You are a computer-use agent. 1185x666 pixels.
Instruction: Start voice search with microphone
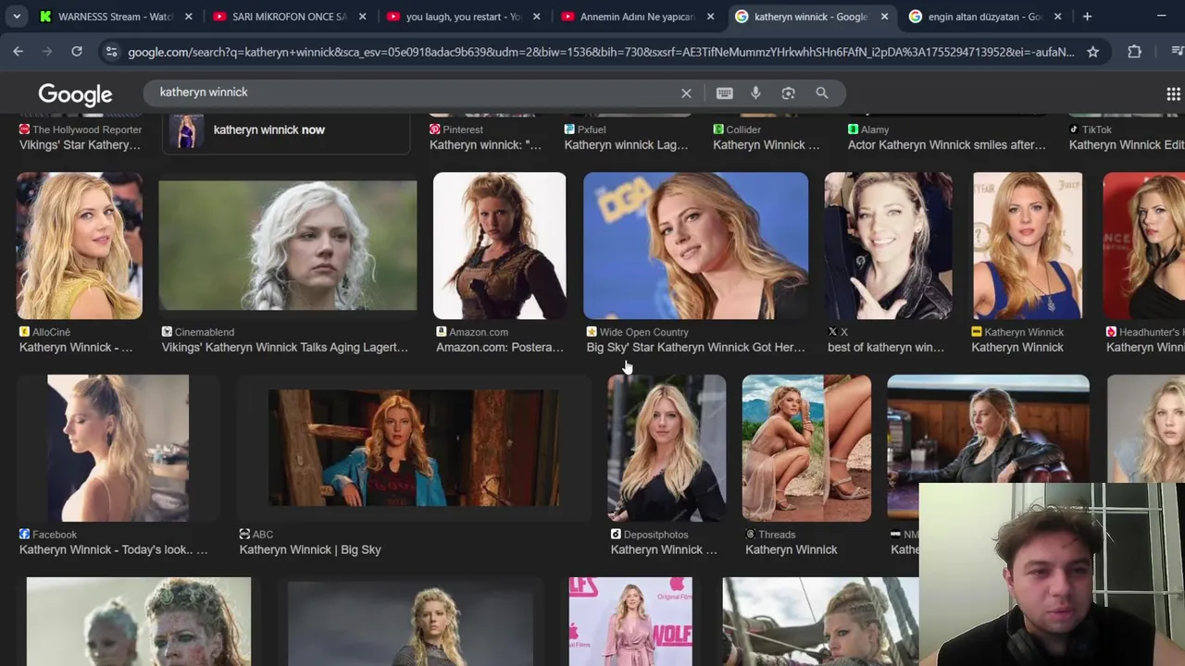coord(755,92)
